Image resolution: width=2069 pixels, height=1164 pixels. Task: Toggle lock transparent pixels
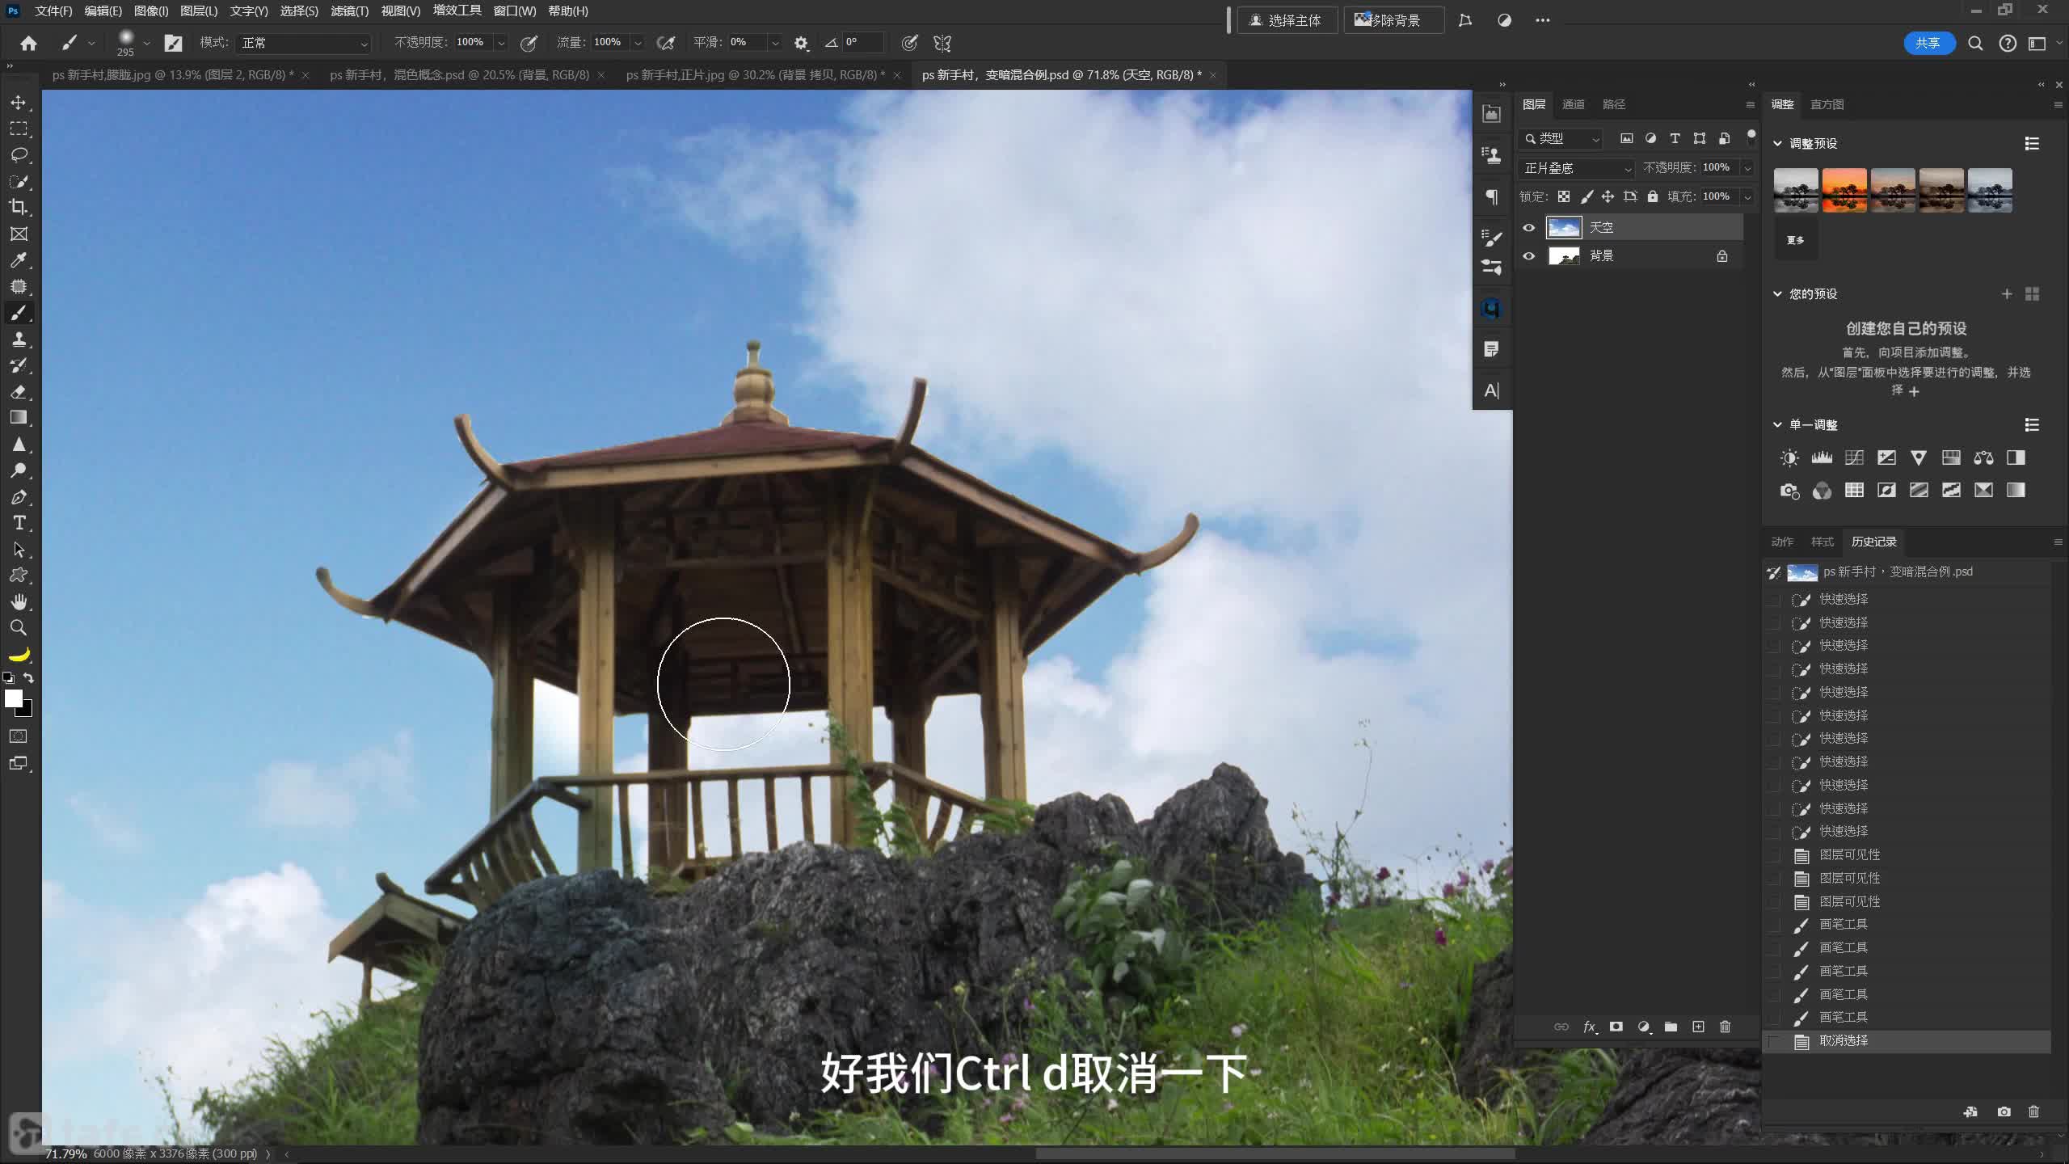click(x=1564, y=196)
